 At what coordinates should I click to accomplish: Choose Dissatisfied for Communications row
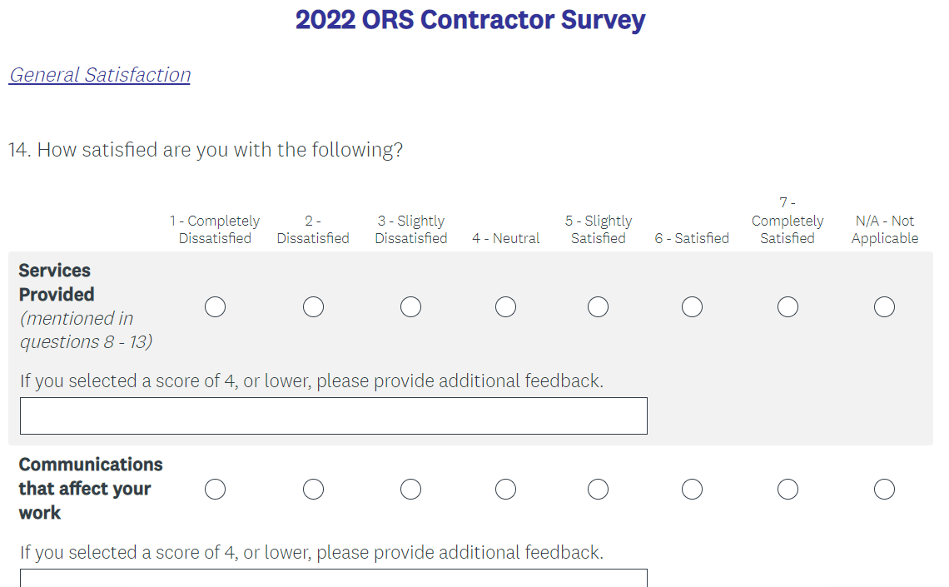[313, 489]
